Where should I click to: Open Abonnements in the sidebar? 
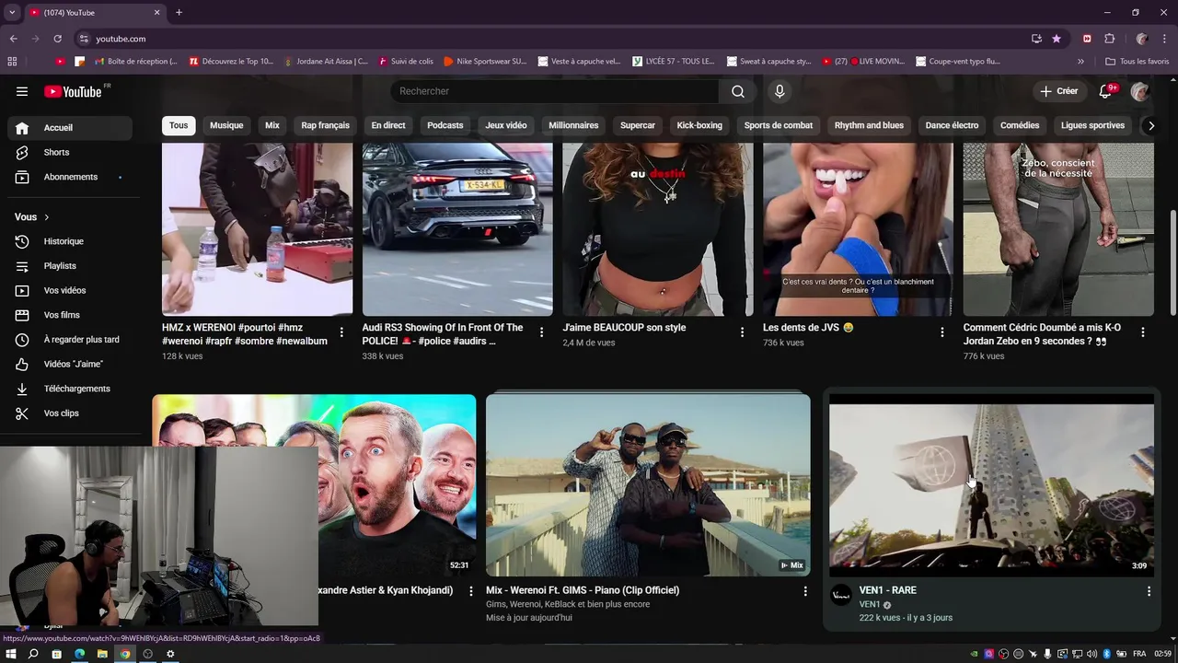[70, 177]
